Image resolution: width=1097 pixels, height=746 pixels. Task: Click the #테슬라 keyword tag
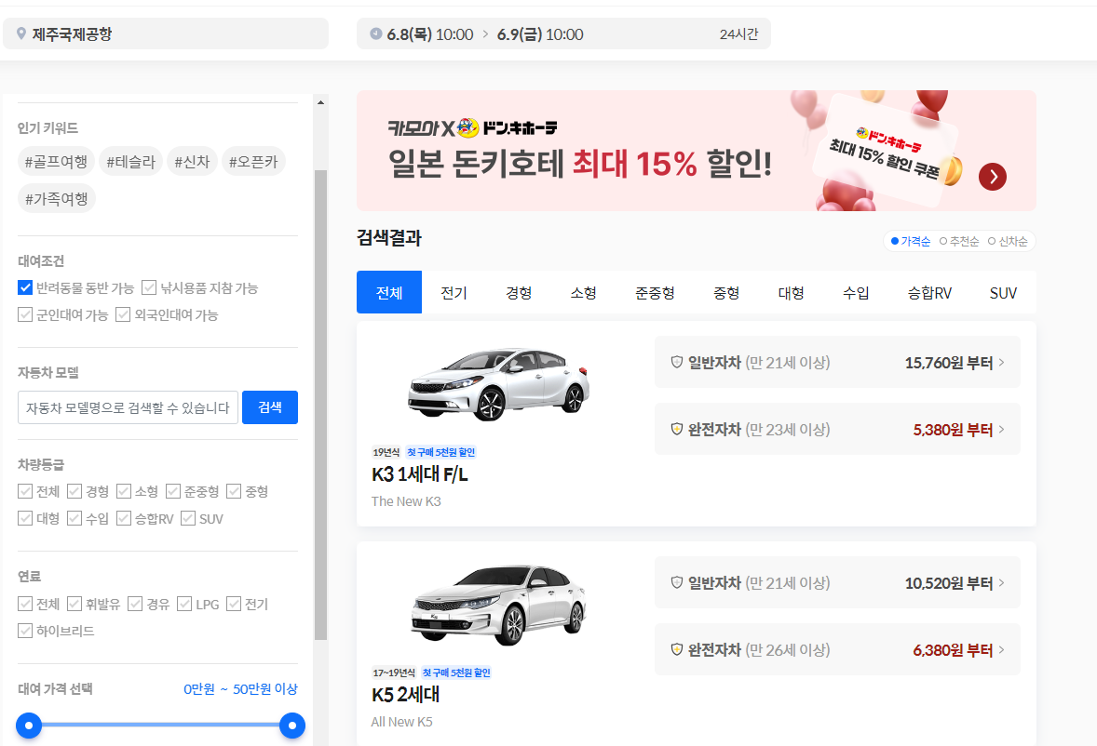click(130, 160)
